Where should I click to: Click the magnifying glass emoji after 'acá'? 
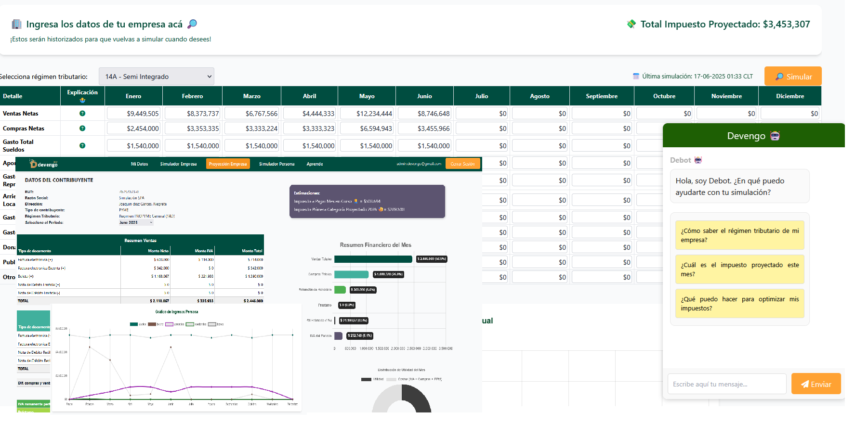(192, 24)
